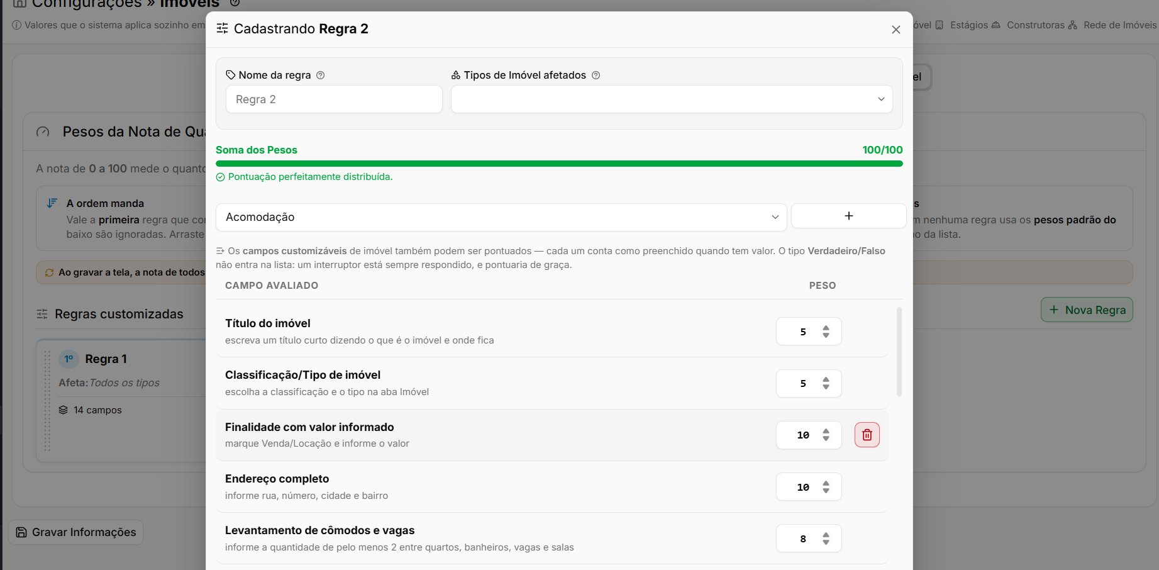Click the save icon in Gravar Informações
Viewport: 1159px width, 570px height.
21,532
